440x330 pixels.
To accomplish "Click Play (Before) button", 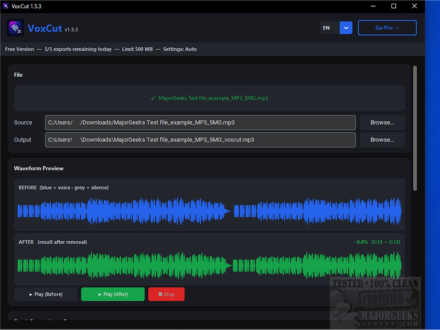I will coord(46,294).
